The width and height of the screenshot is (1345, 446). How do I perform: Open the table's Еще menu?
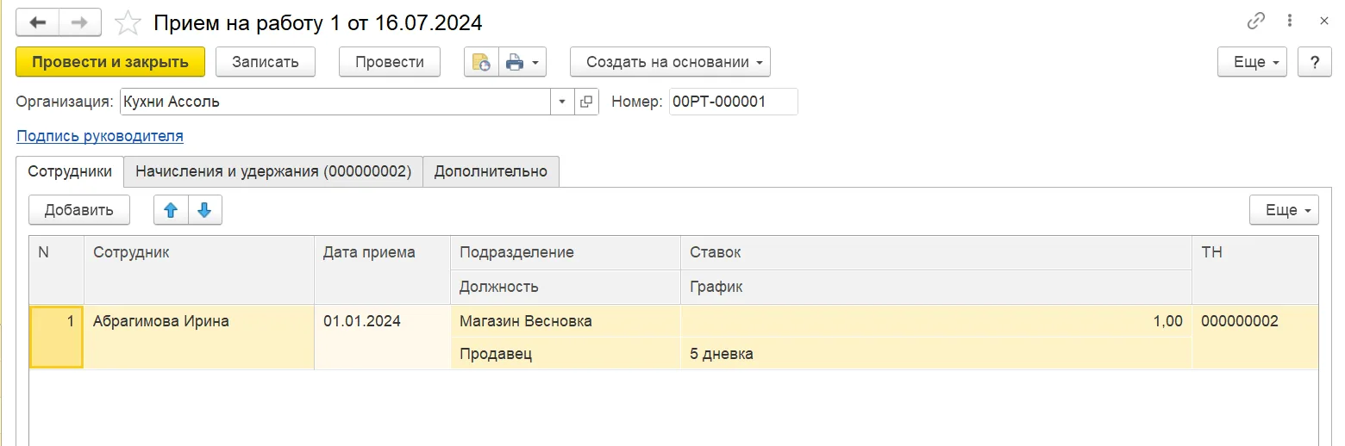[x=1284, y=210]
